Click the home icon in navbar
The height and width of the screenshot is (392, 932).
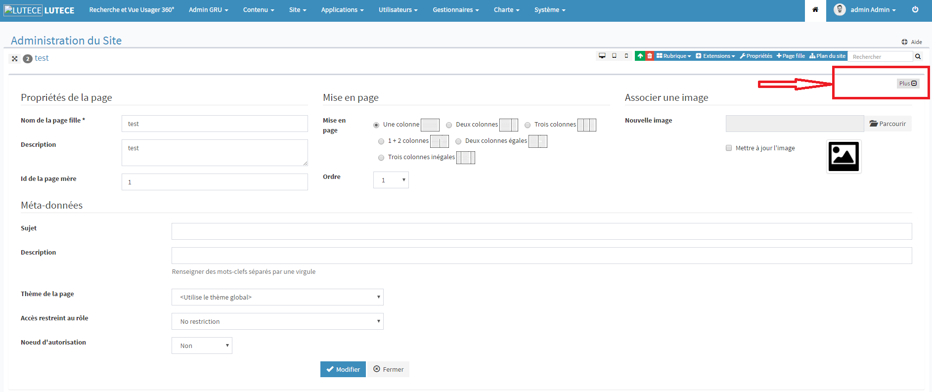click(815, 10)
